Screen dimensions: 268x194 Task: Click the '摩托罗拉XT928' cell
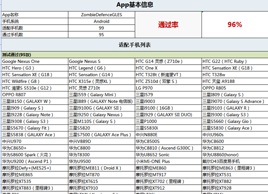point(235,188)
